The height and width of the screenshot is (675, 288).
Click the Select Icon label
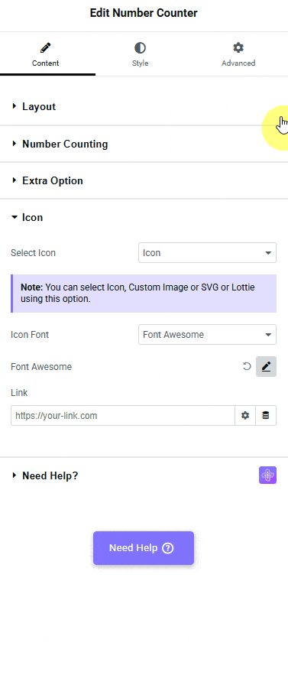tap(33, 253)
